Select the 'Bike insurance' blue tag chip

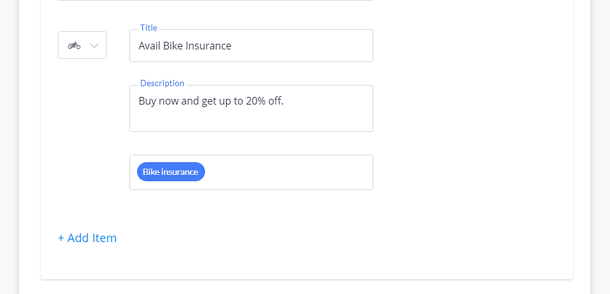pos(171,172)
